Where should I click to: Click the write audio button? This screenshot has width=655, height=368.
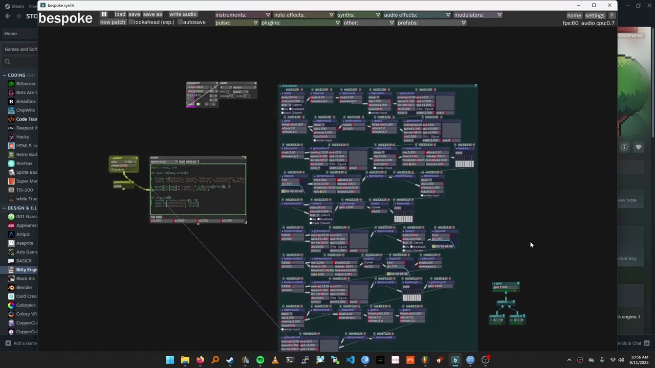[x=183, y=15]
